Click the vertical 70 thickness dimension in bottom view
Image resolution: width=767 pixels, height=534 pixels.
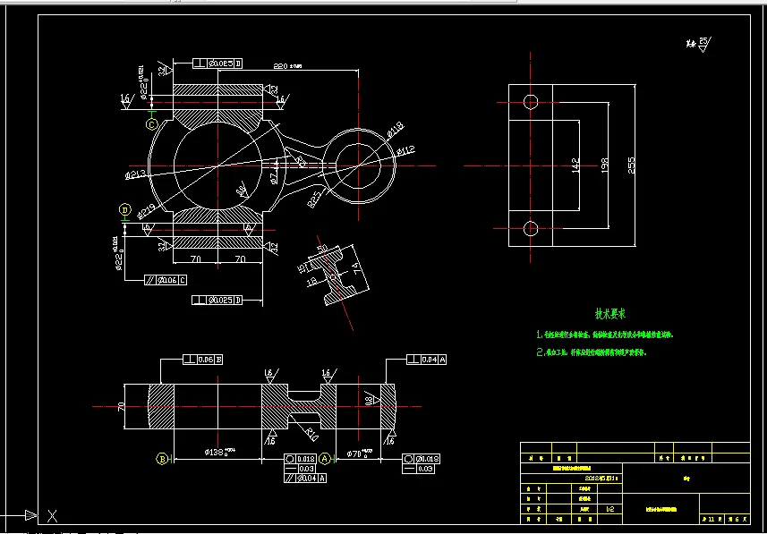click(121, 406)
